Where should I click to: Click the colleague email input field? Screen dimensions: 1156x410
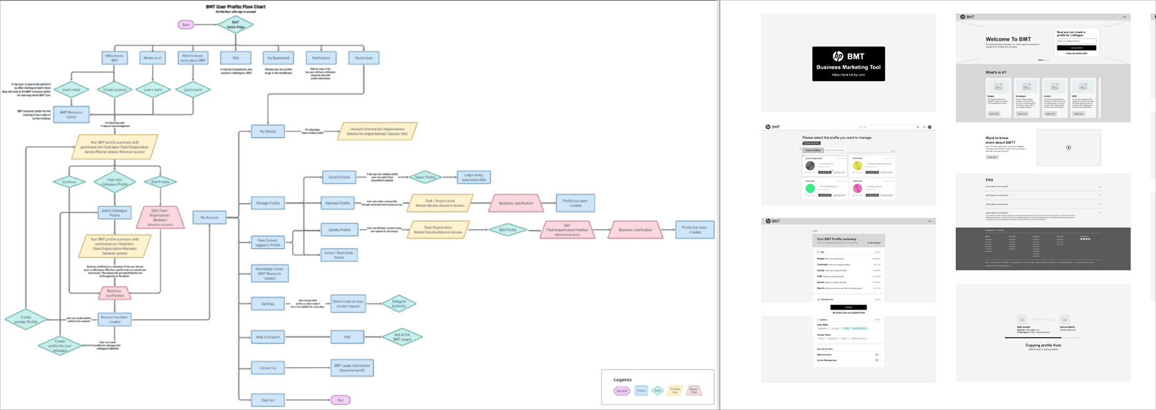(1076, 41)
